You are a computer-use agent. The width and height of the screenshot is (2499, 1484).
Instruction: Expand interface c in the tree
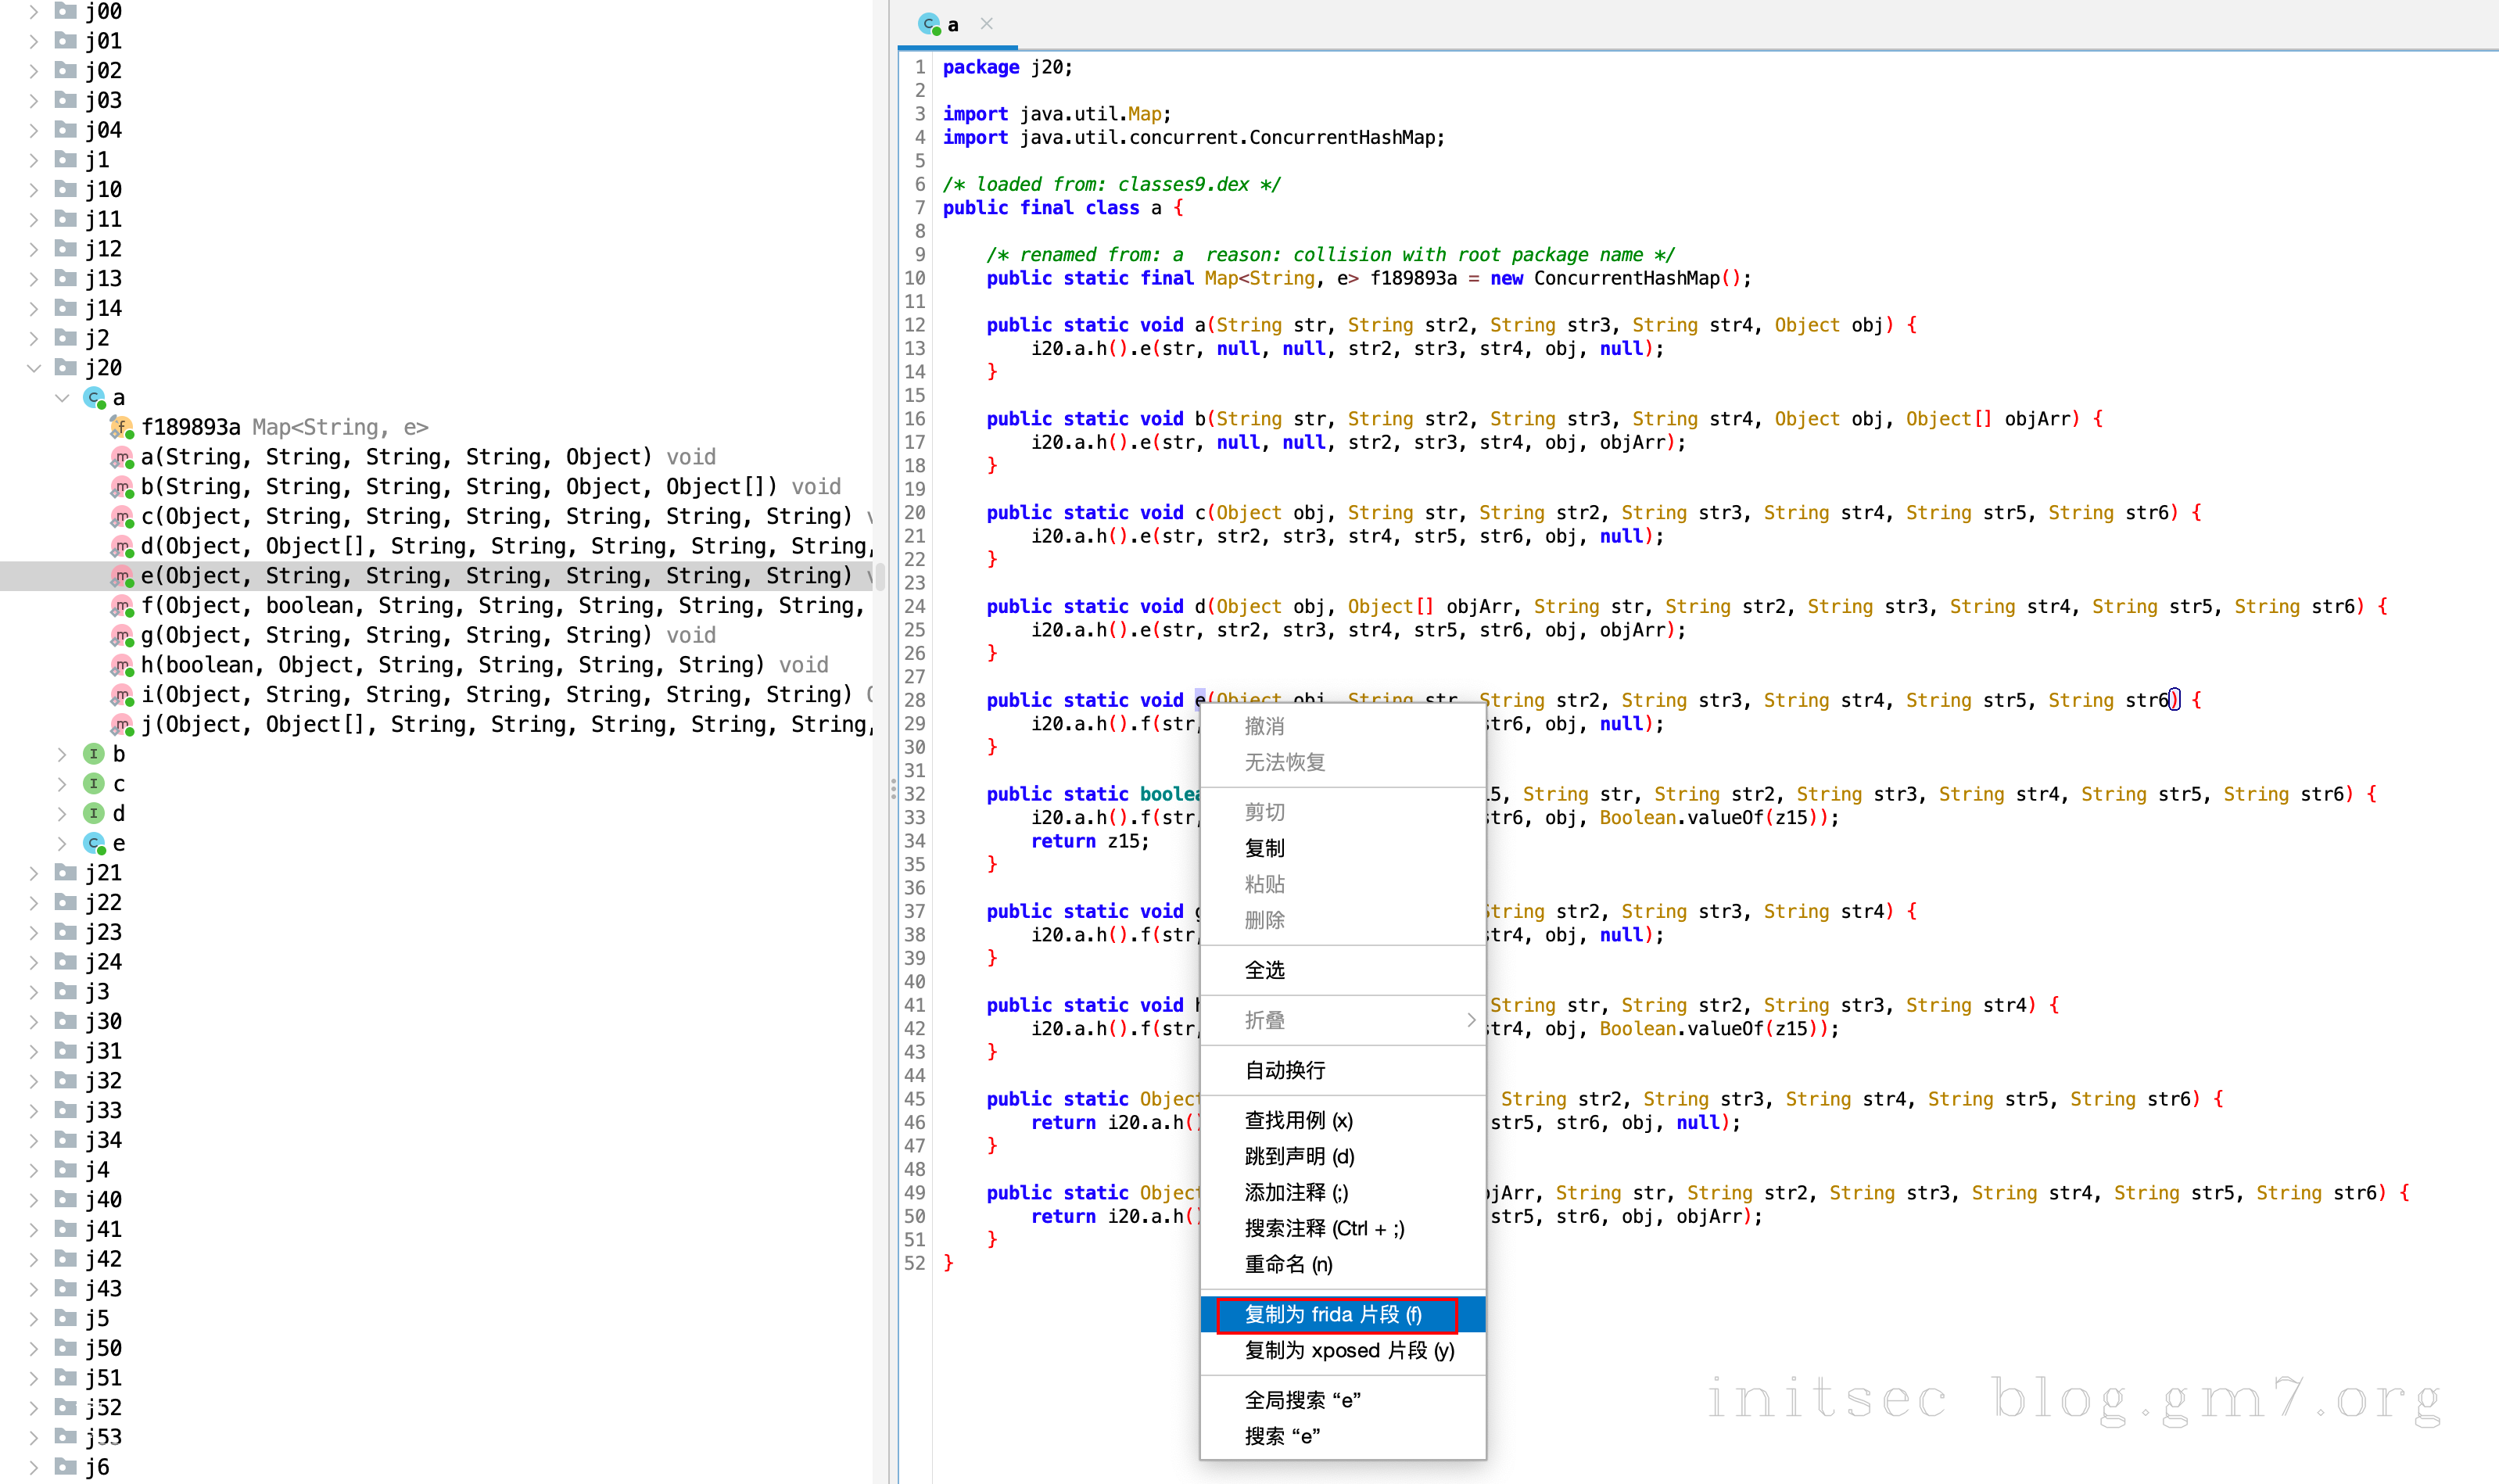[62, 784]
